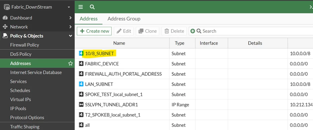This screenshot has width=313, height=130.
Task: Select the 'all' address name
Action: 87,125
